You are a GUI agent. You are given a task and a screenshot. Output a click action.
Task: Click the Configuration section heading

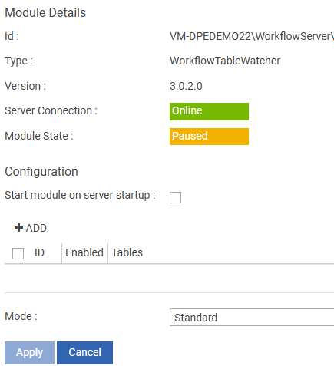[x=41, y=171]
